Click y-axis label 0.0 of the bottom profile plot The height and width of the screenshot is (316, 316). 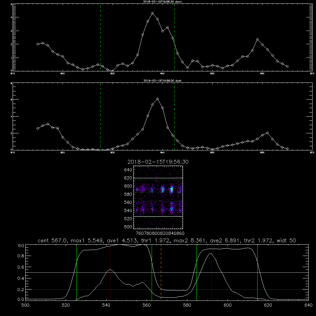tap(21, 300)
